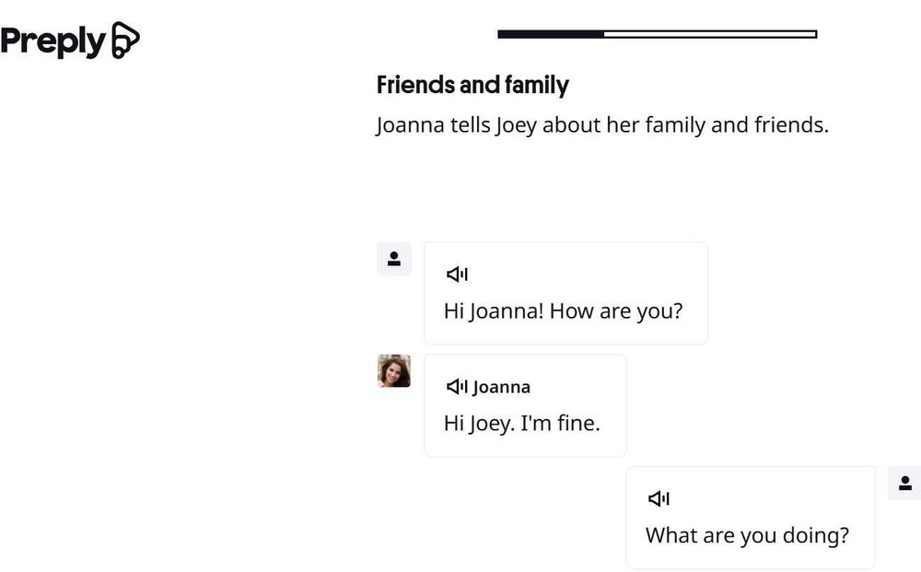Viewport: 921px width, 572px height.
Task: Open Joanna's profile photo
Action: tap(394, 371)
